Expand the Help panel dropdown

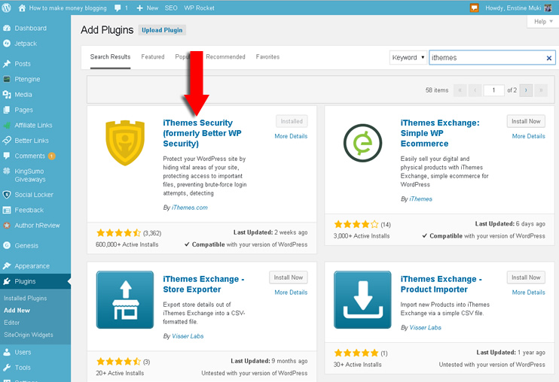tap(542, 22)
